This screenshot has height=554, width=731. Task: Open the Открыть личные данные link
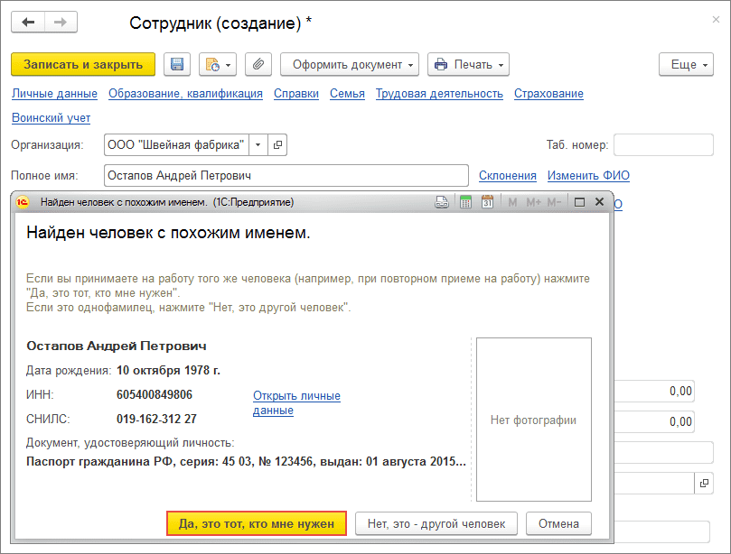[x=296, y=402]
